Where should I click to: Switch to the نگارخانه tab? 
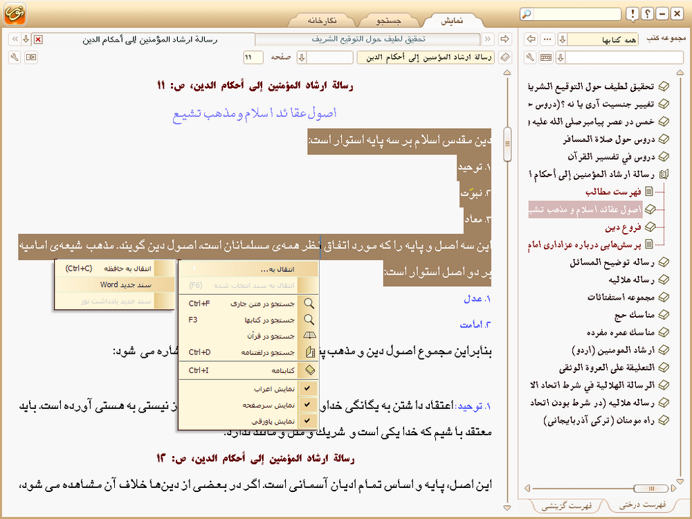[322, 20]
